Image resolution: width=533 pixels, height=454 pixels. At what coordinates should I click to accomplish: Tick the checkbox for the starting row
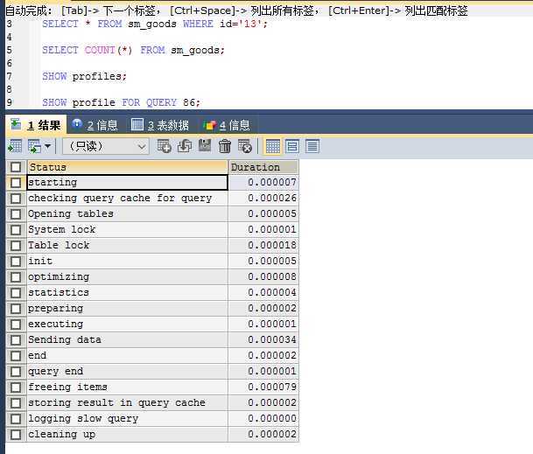(16, 183)
